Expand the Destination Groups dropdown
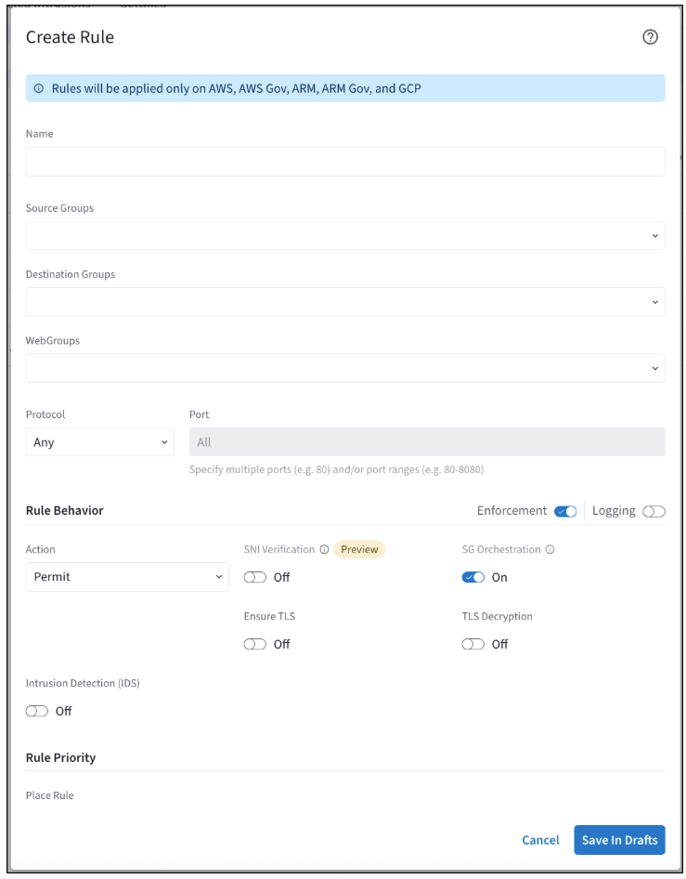The image size is (686, 879). click(x=345, y=302)
